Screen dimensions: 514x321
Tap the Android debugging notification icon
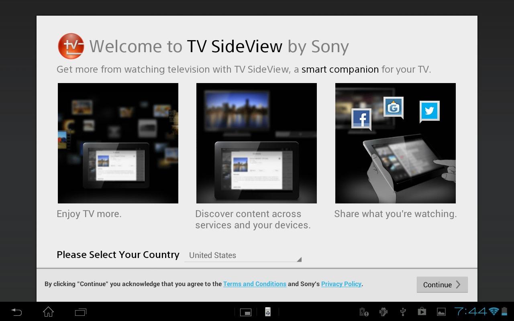pos(383,312)
